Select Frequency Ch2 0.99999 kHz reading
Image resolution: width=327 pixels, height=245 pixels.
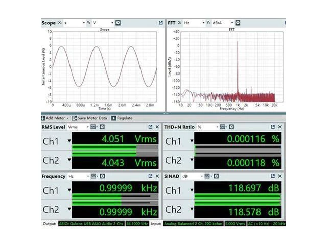(128, 212)
